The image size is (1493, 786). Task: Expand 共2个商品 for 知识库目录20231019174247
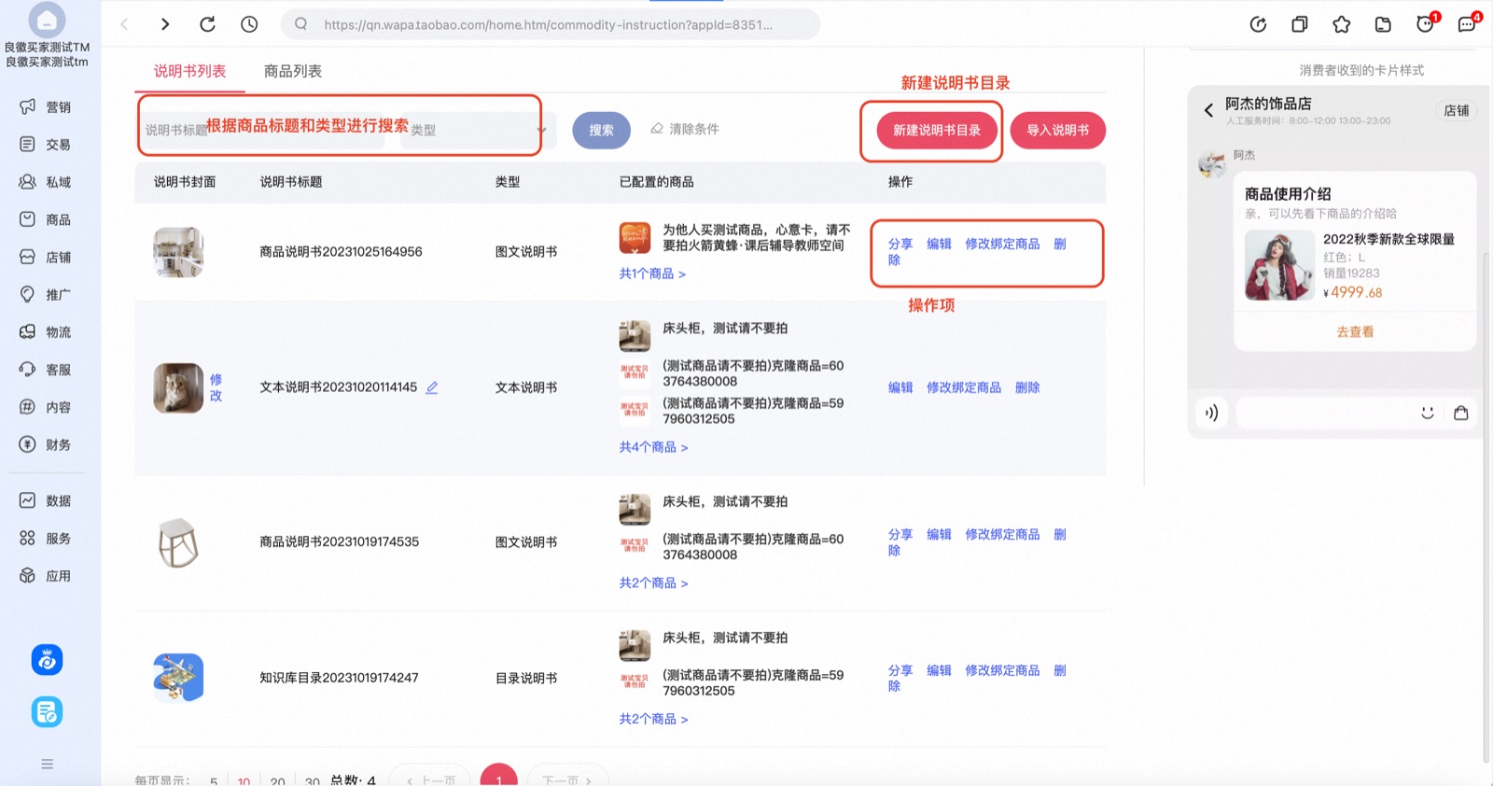653,719
